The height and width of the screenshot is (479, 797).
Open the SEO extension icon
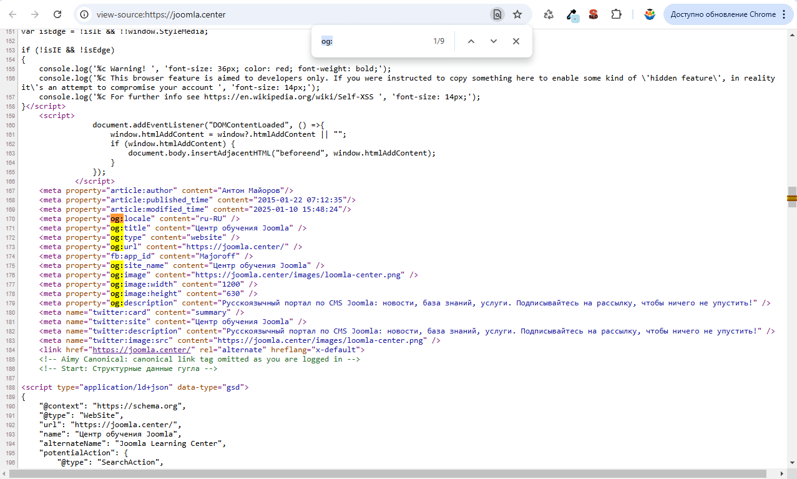point(593,14)
